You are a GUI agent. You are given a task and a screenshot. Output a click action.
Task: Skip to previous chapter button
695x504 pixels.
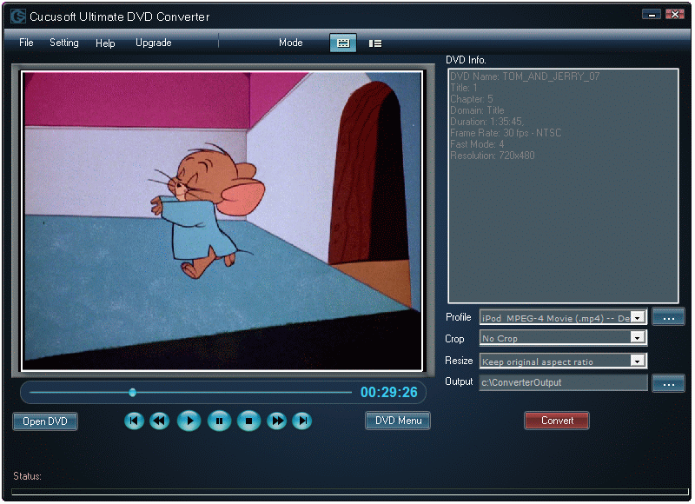pyautogui.click(x=134, y=421)
